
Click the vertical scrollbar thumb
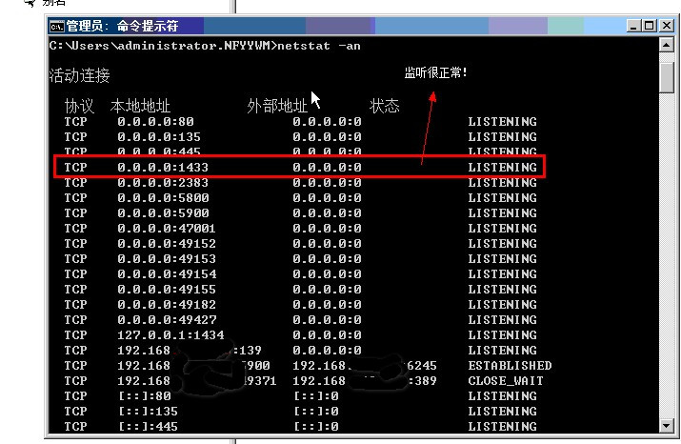[x=666, y=77]
